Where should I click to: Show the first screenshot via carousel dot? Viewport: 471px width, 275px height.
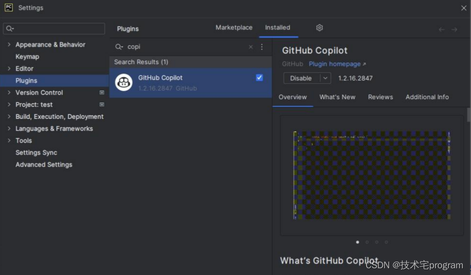tap(357, 242)
